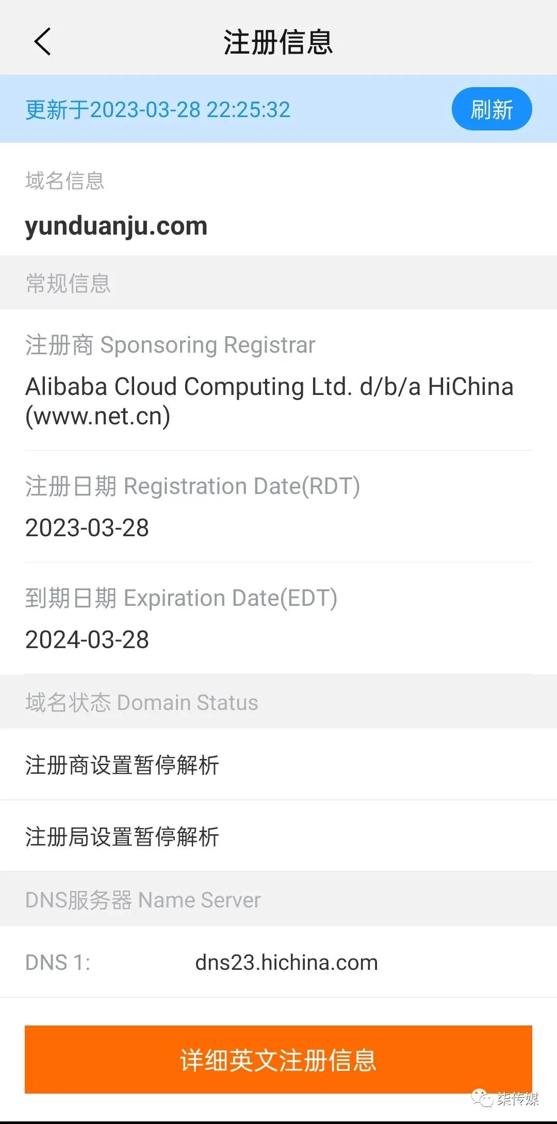Tap the DNS服务器 Name Server header
Viewport: 557px width, 1124px height.
[x=143, y=900]
